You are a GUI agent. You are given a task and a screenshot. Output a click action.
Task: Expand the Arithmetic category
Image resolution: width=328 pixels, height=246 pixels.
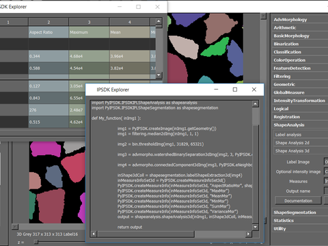(285, 27)
